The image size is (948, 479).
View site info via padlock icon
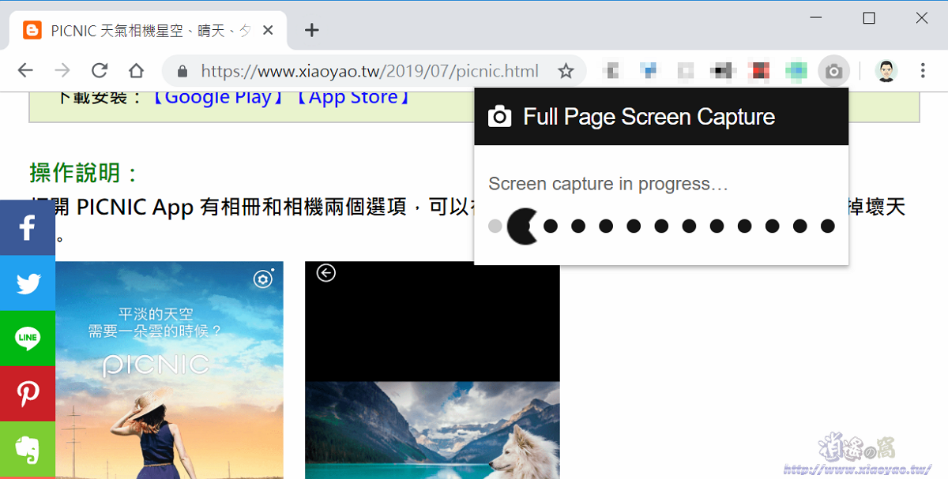pos(182,72)
